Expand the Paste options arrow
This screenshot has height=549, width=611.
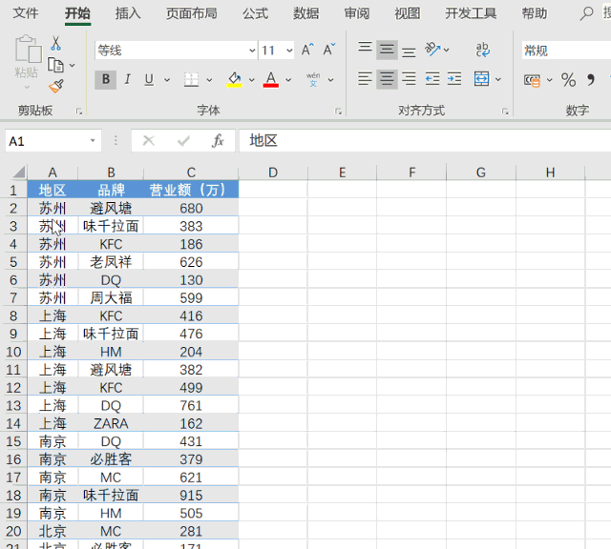(x=27, y=87)
